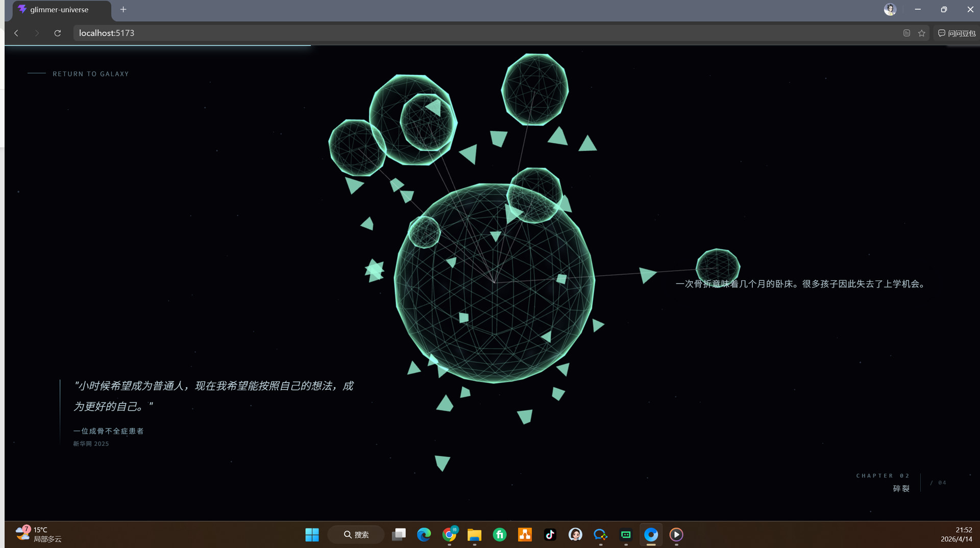This screenshot has width=980, height=548.
Task: Open the 问问豆包 assistant button
Action: [957, 33]
